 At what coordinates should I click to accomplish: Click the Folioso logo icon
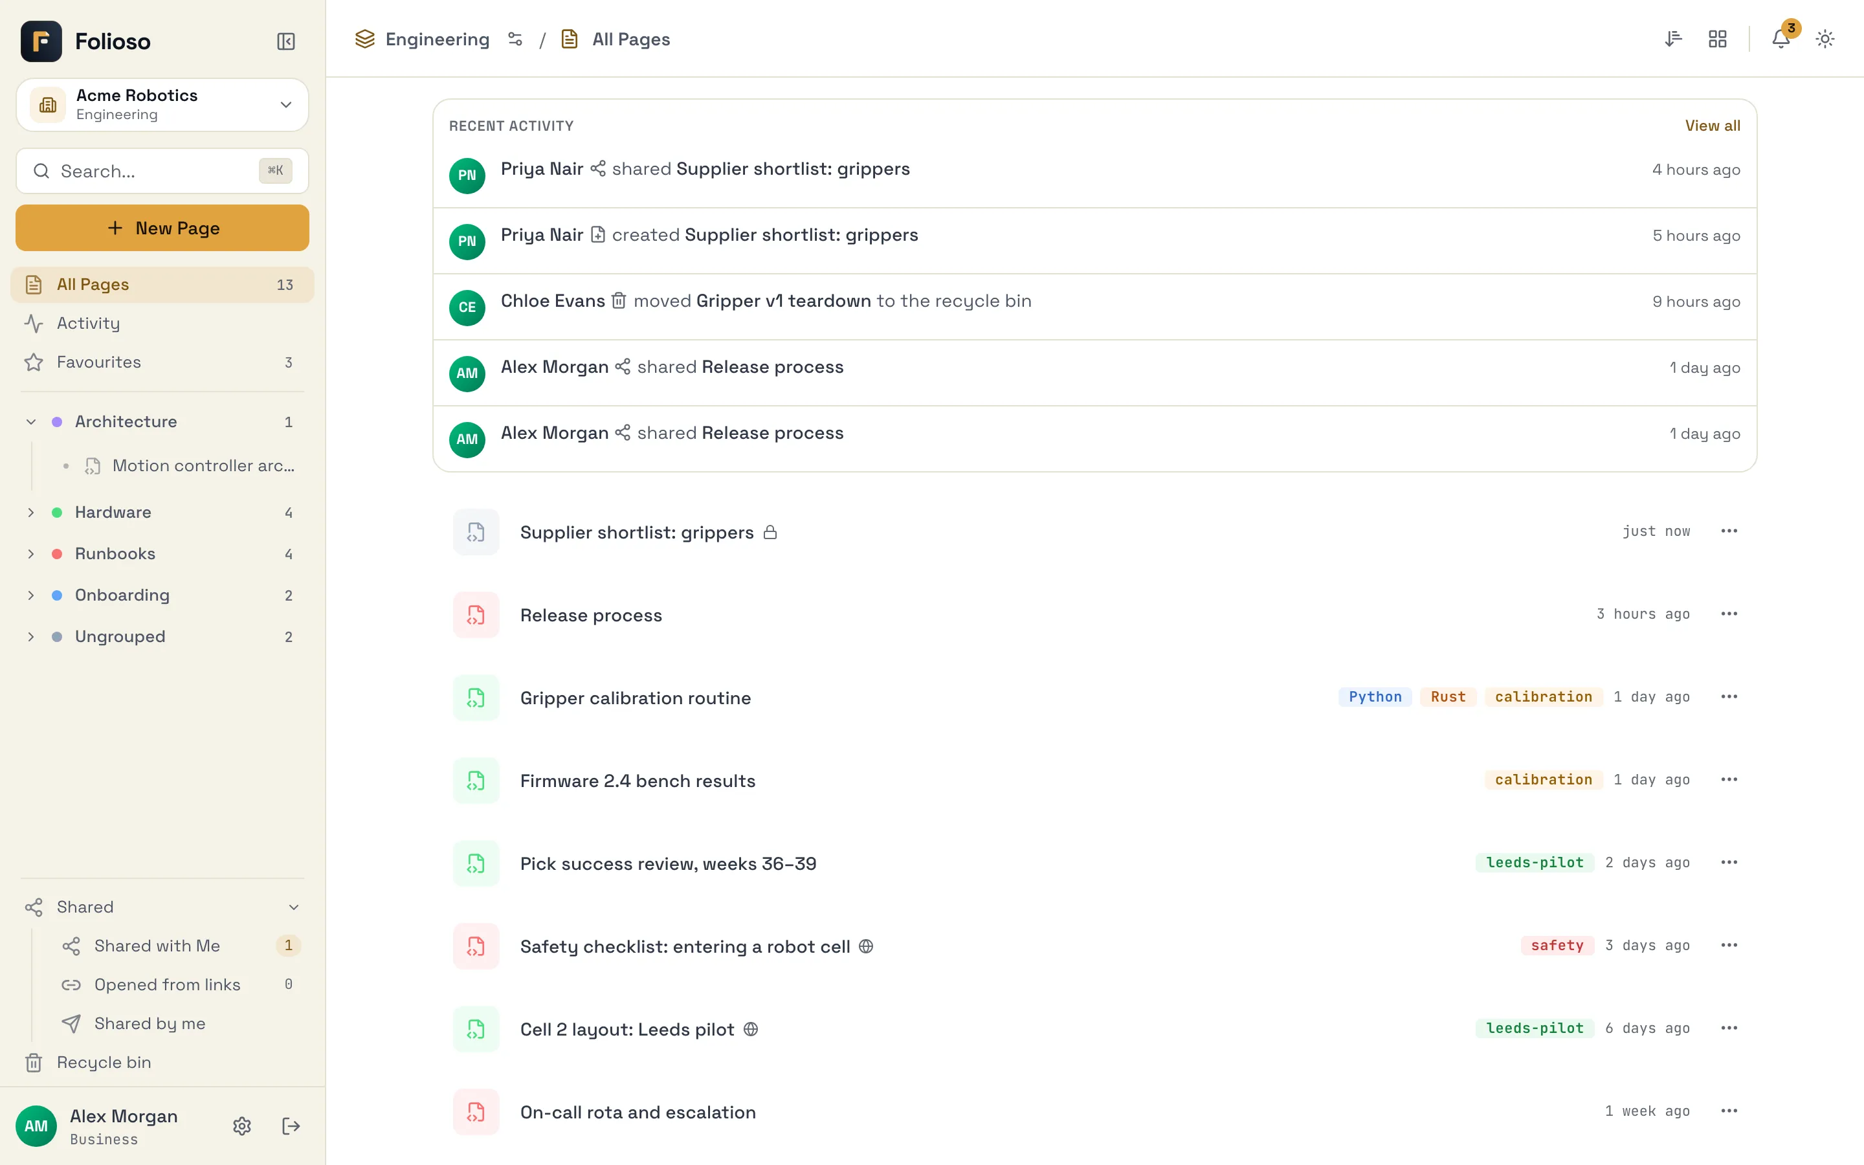[x=41, y=41]
